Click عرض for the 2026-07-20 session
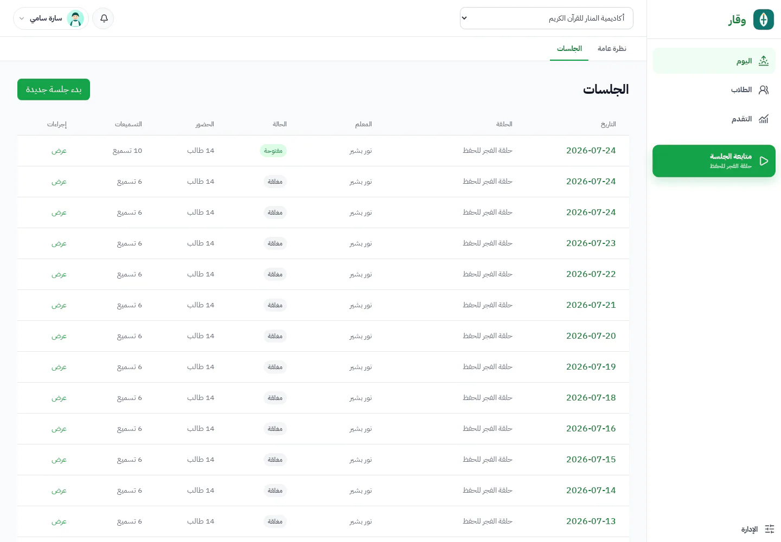 coord(59,336)
